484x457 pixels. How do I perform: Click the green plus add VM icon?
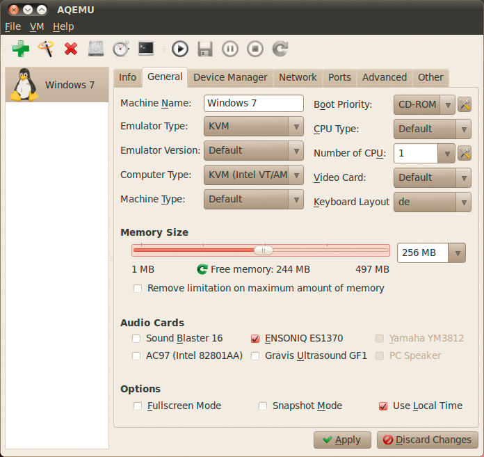click(x=21, y=49)
